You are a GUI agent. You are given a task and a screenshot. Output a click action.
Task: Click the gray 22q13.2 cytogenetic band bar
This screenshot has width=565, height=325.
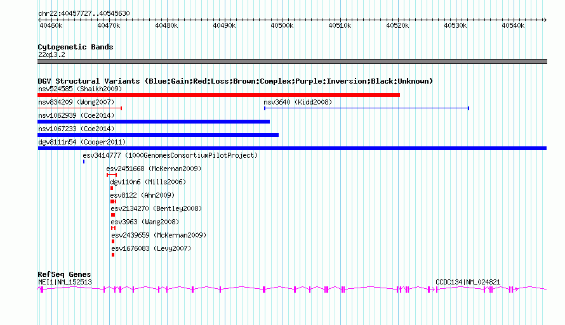pos(292,61)
